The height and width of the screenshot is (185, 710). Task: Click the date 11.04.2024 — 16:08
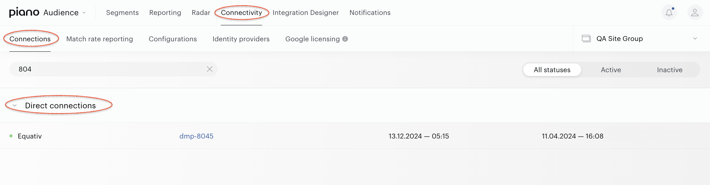(573, 136)
